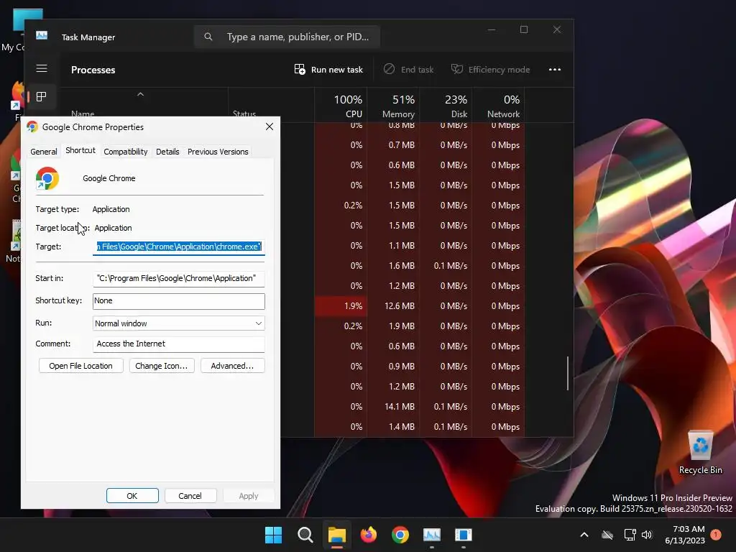The height and width of the screenshot is (552, 736).
Task: Click the search magnifier icon in Task Manager
Action: pyautogui.click(x=208, y=37)
